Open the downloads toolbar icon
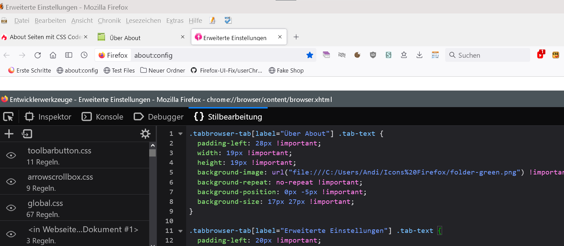The image size is (564, 246). 419,55
